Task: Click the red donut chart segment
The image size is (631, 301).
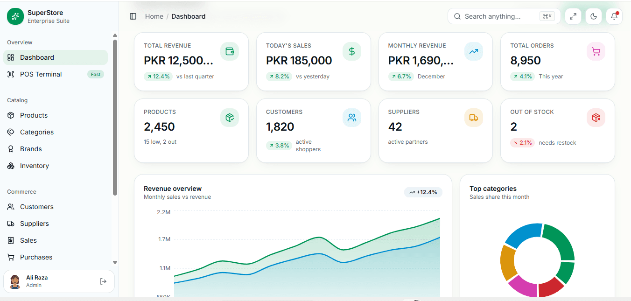Action: point(551,286)
